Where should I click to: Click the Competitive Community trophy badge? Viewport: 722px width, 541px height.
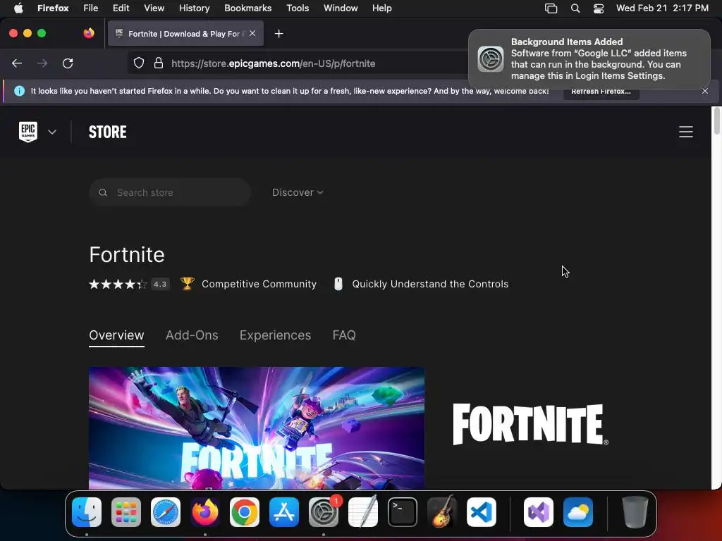pos(248,284)
